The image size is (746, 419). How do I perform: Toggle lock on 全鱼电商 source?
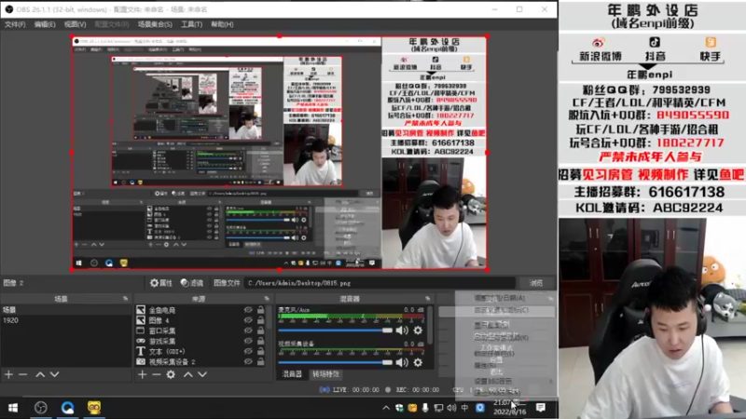261,310
